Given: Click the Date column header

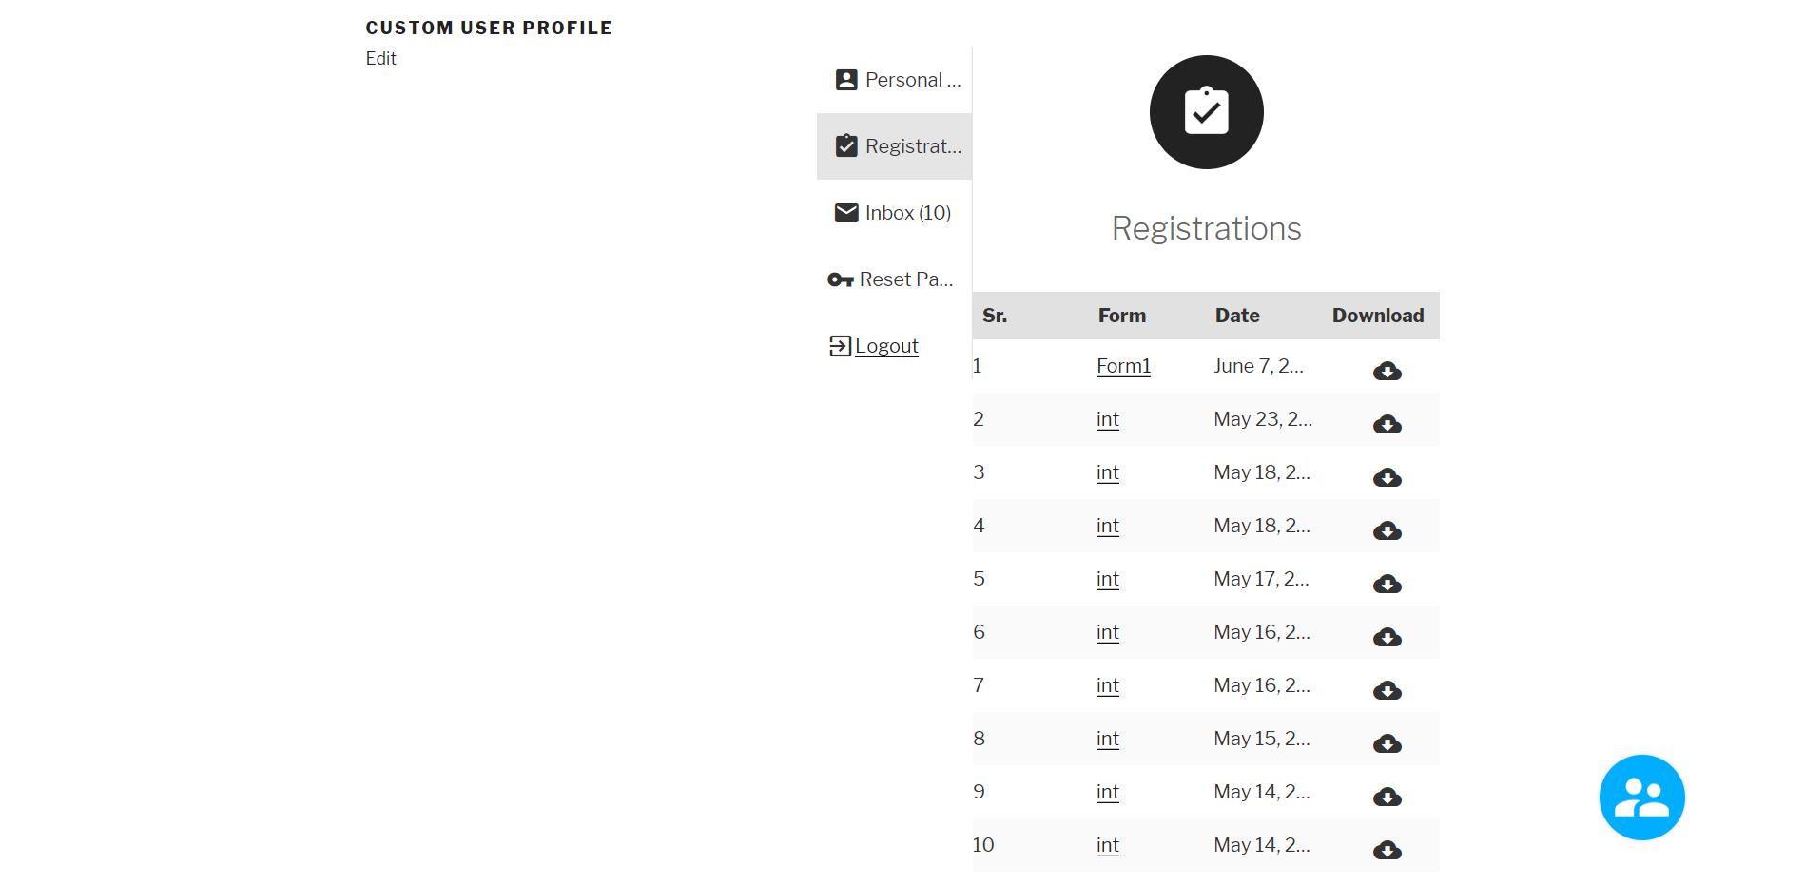Looking at the screenshot, I should pyautogui.click(x=1236, y=315).
